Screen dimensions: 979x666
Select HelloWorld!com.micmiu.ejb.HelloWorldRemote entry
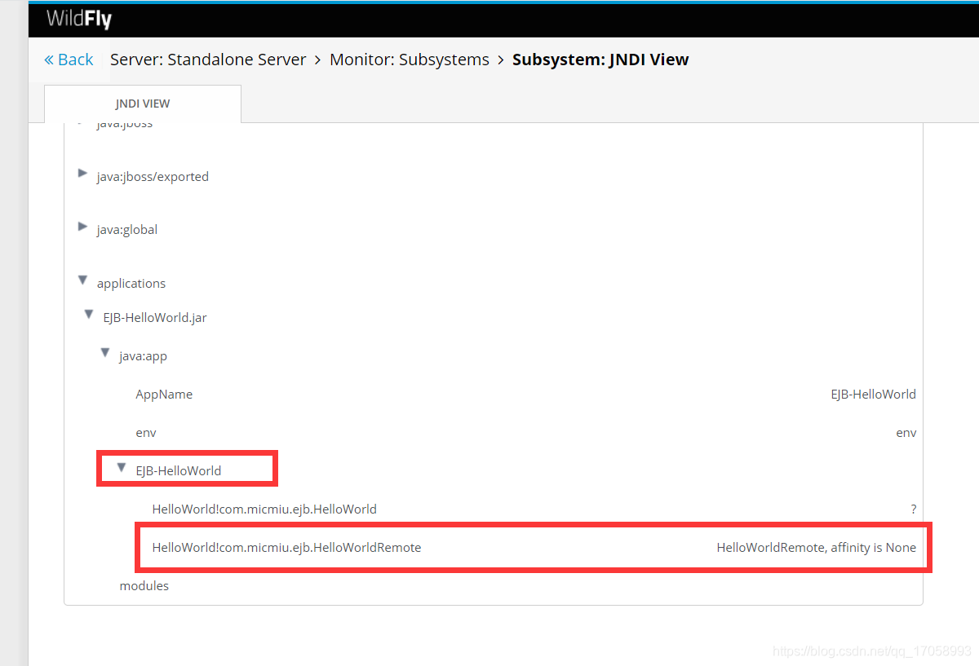point(286,548)
